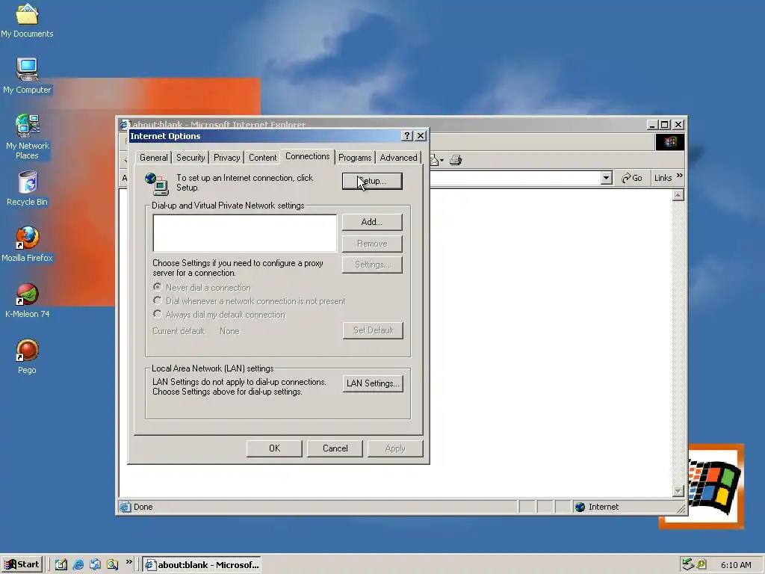
Task: Click the Outlook Express quick launch icon
Action: click(95, 565)
